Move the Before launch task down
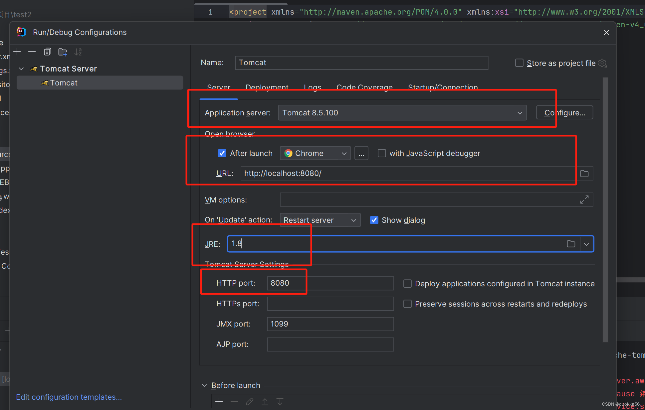Viewport: 645px width, 410px height. point(280,402)
